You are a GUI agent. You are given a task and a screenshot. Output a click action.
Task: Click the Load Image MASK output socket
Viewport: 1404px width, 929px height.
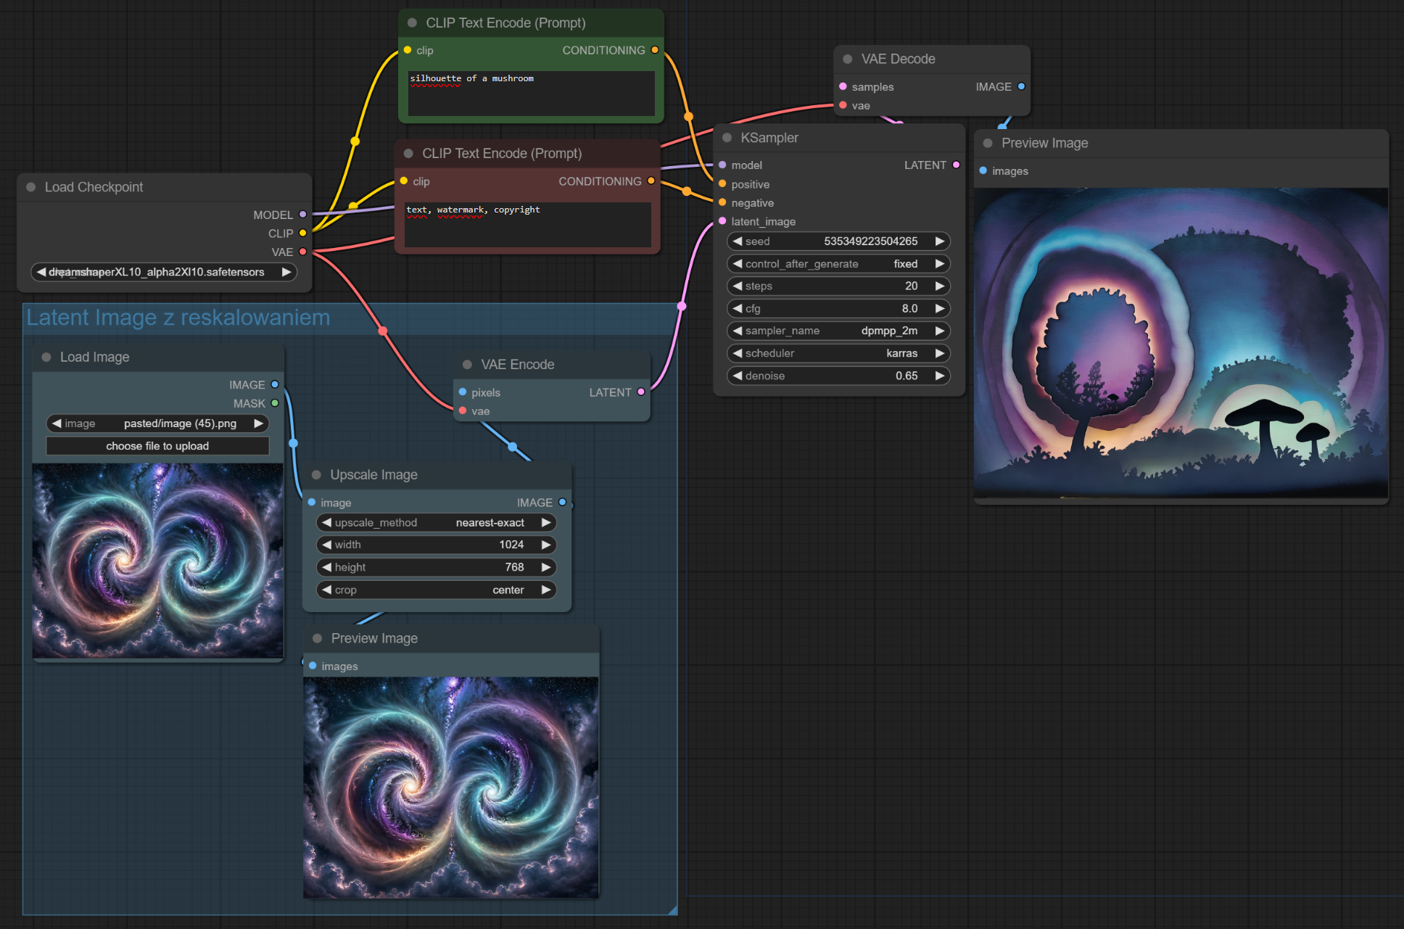tap(275, 403)
